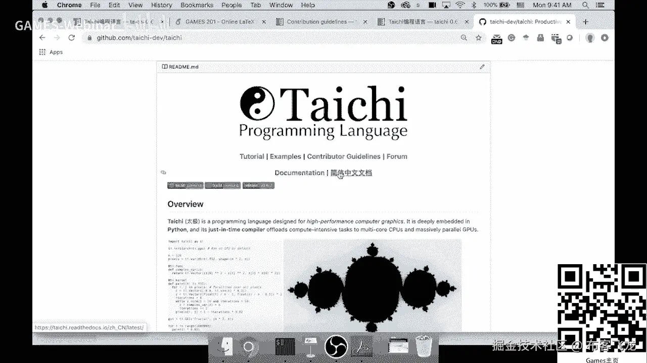Open the Tutorial link

pyautogui.click(x=252, y=156)
